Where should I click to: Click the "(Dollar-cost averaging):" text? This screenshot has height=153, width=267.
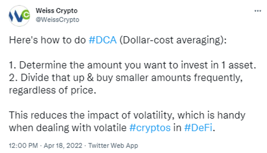(x=173, y=41)
